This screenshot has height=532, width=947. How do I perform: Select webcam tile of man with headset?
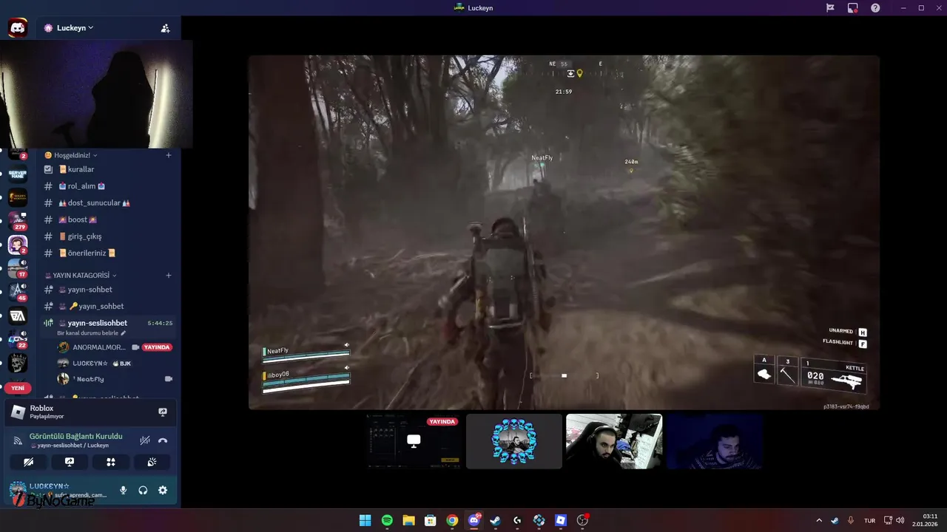(614, 441)
